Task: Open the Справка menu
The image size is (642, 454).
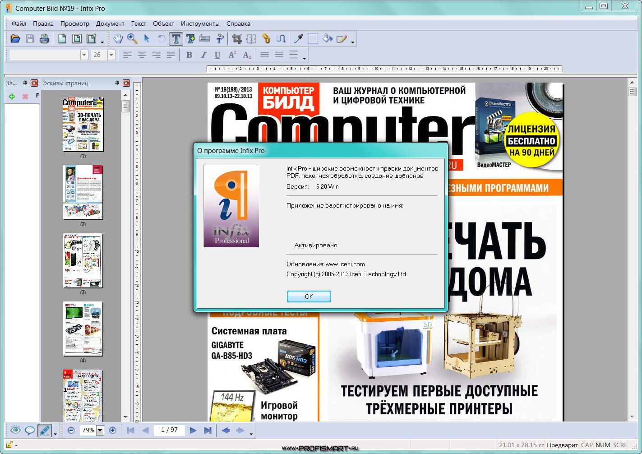Action: (x=238, y=23)
